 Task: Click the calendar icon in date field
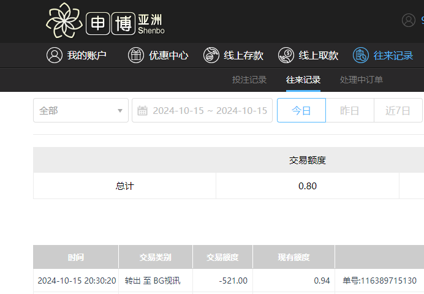point(143,110)
